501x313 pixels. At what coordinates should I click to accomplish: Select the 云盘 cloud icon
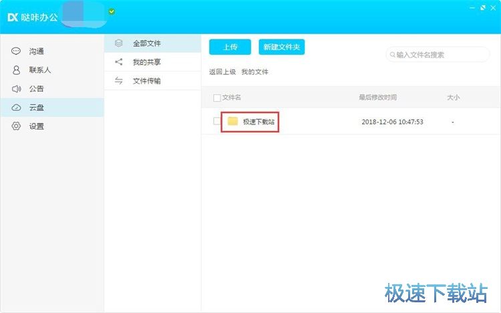coord(16,108)
